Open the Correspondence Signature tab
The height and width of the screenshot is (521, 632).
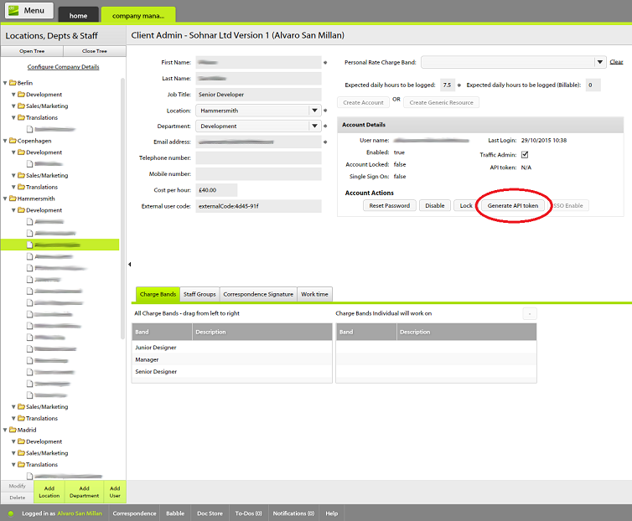(258, 294)
